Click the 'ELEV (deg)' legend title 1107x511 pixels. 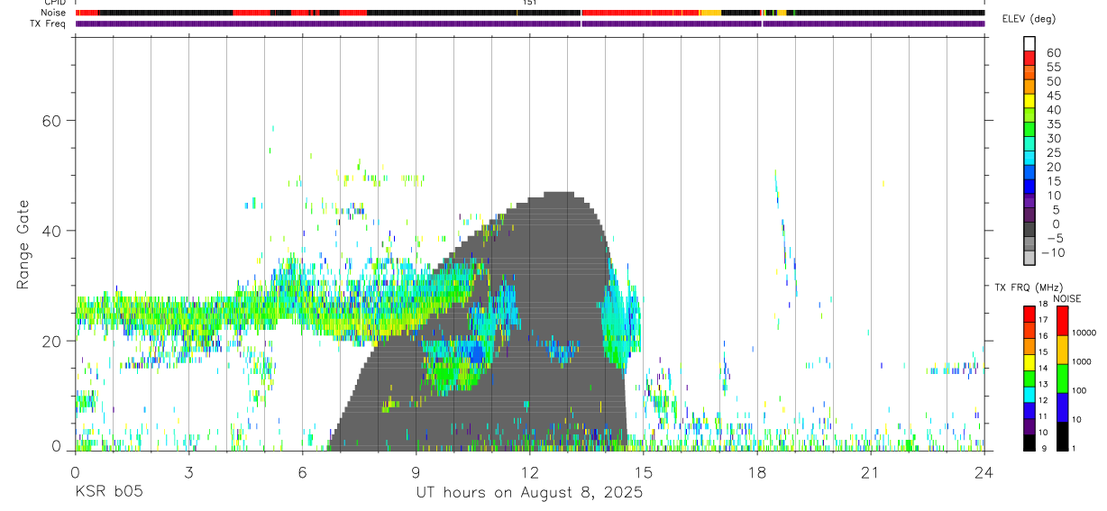coord(1030,19)
